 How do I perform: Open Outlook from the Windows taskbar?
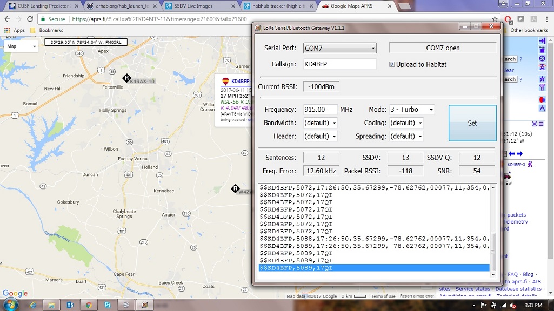(x=70, y=305)
